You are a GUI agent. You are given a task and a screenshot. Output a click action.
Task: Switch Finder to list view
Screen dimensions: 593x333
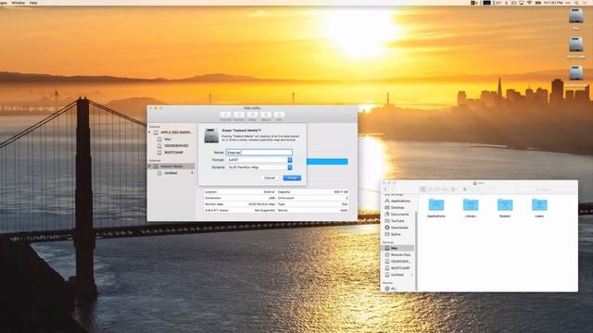tap(431, 189)
